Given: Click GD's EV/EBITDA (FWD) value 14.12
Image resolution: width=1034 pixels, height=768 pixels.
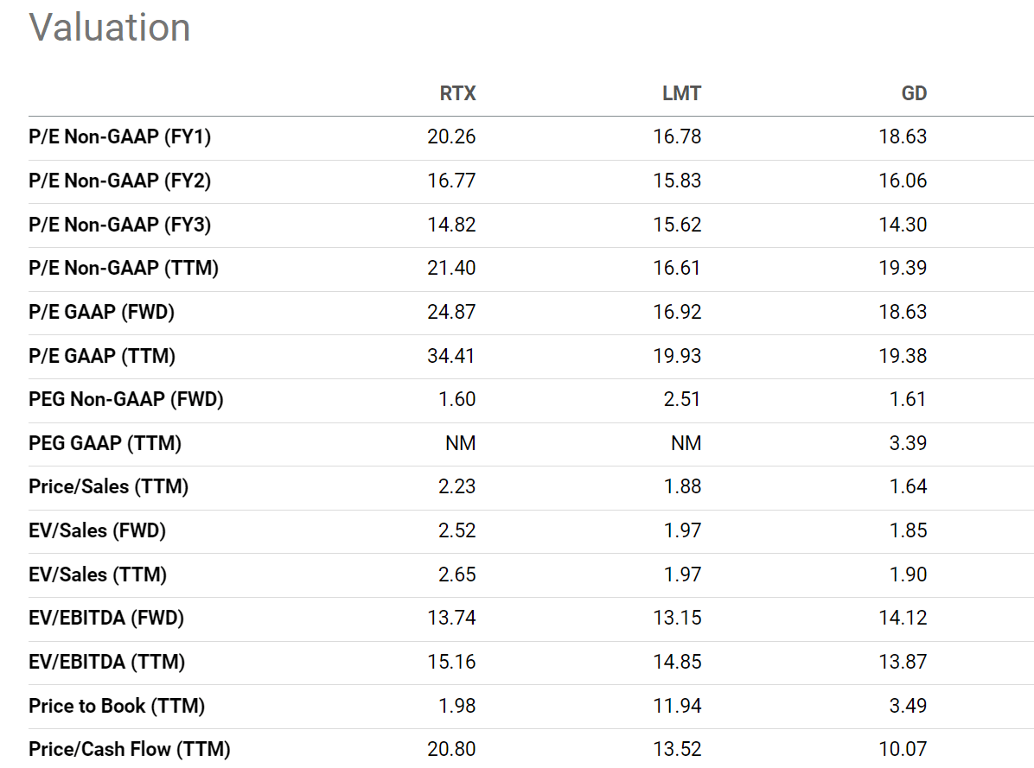Looking at the screenshot, I should tap(903, 618).
